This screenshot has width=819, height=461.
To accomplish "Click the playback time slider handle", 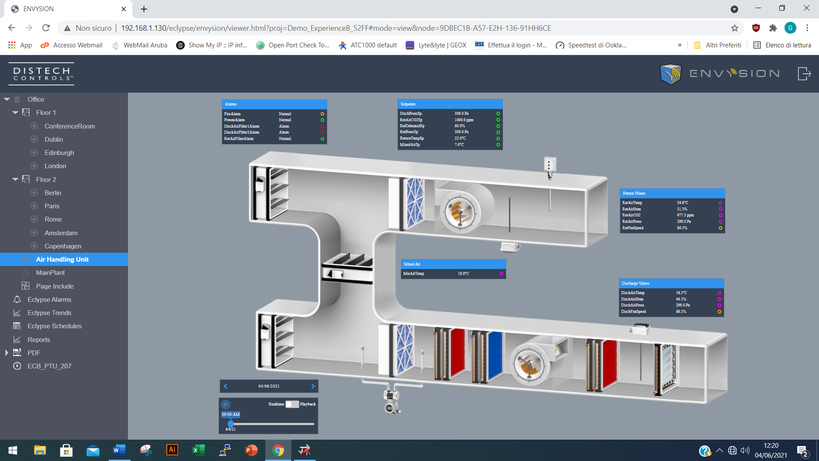I will (231, 424).
